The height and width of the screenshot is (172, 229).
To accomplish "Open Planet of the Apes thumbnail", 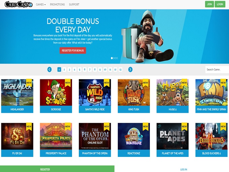I will coord(172,136).
